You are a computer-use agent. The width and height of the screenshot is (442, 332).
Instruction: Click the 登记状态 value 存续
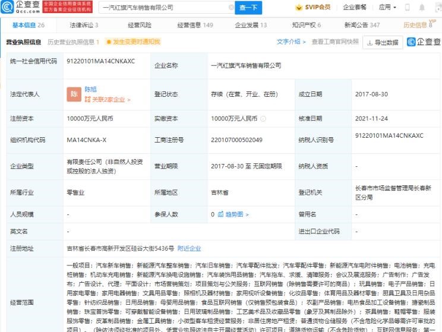point(244,94)
